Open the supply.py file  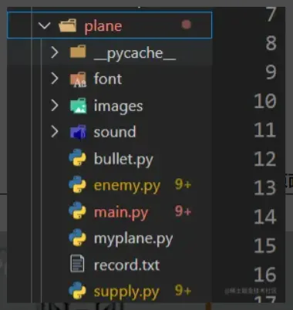pyautogui.click(x=126, y=292)
